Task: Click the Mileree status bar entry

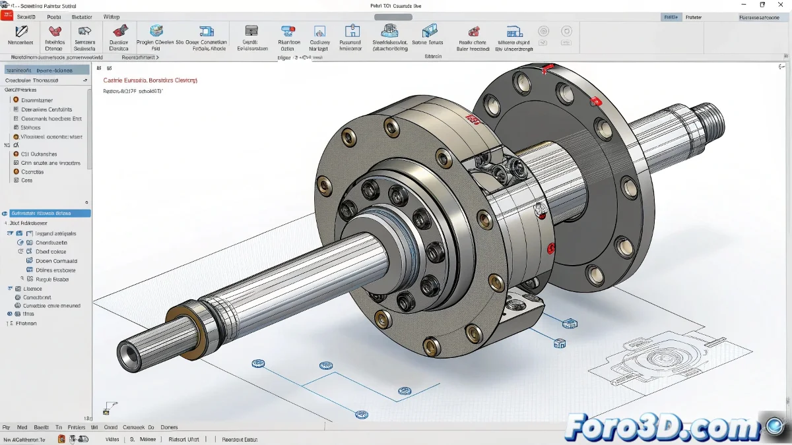Action: click(148, 439)
